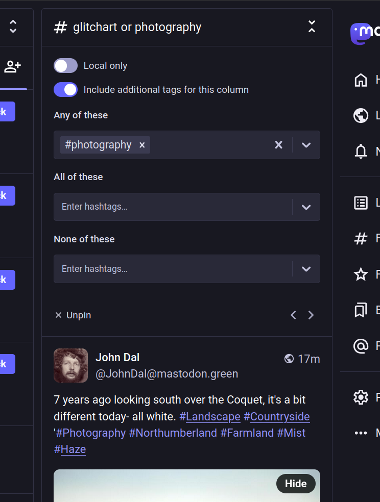
Task: Open the globe (live feeds) icon
Action: point(361,115)
